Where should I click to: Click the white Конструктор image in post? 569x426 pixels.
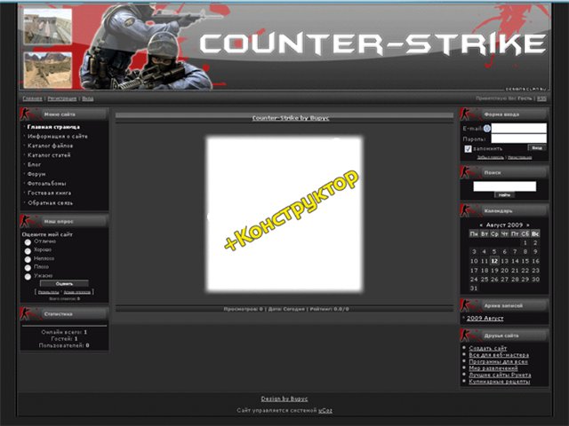click(284, 214)
